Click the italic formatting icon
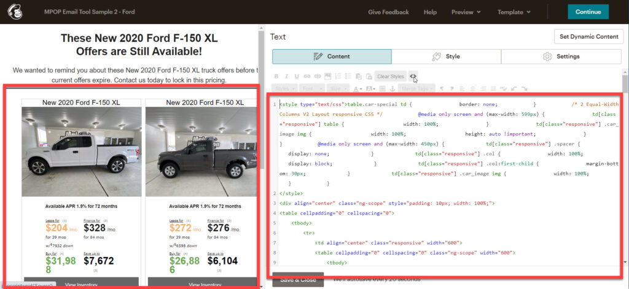 (x=286, y=77)
